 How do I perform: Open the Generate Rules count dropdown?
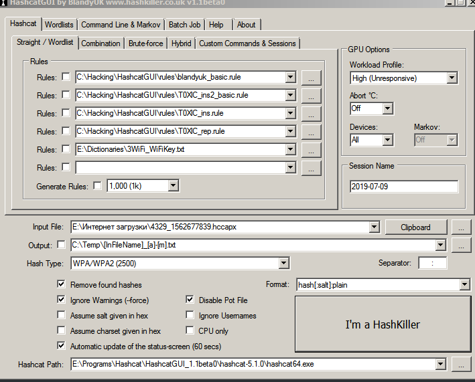173,186
